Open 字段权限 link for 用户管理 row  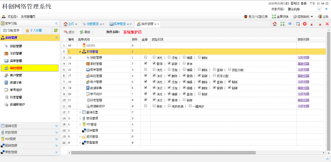304,81
